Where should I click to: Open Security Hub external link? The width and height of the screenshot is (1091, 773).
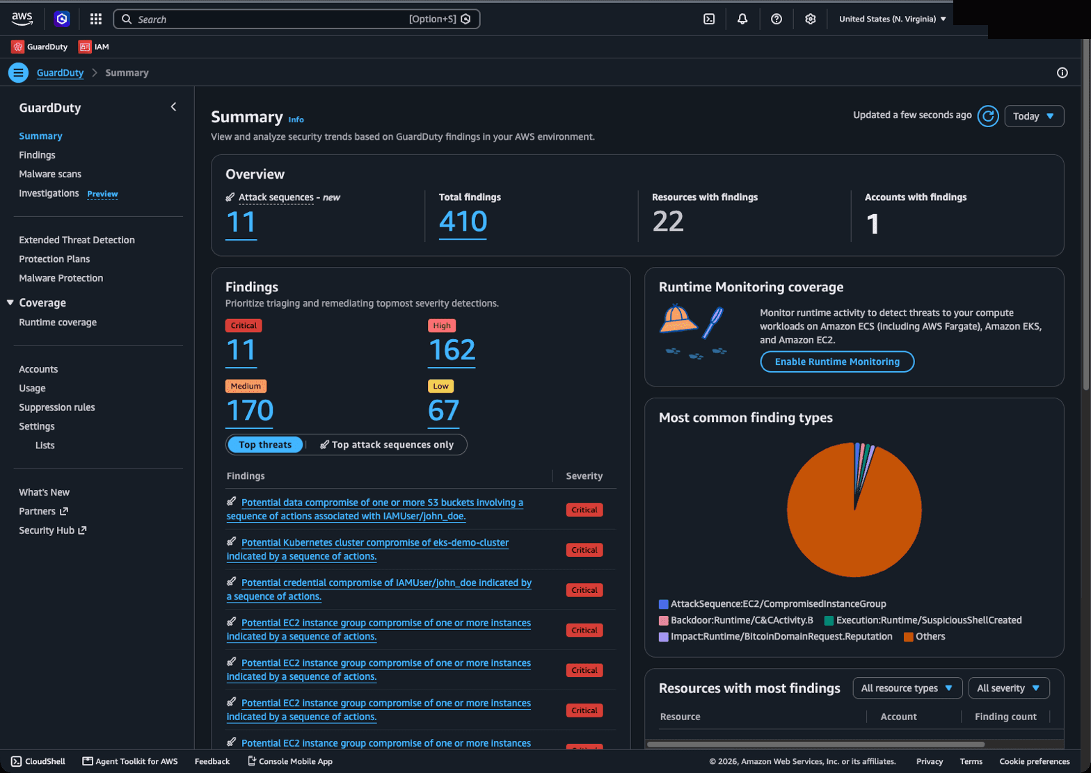(x=52, y=530)
